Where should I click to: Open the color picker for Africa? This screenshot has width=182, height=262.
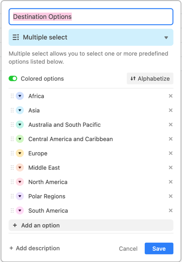(x=20, y=96)
